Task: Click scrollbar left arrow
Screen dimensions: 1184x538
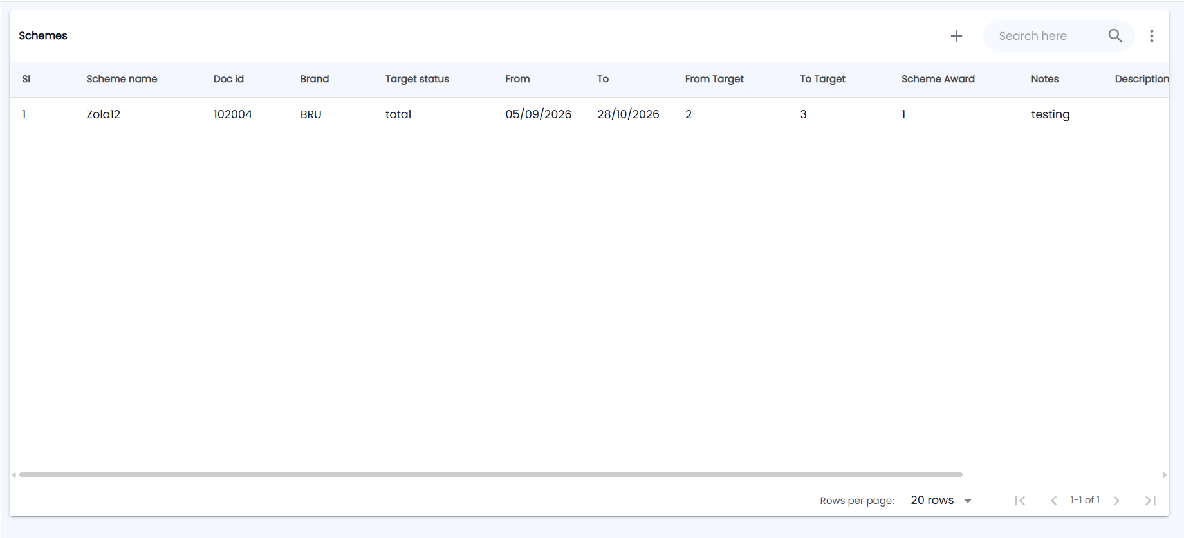Action: 14,475
